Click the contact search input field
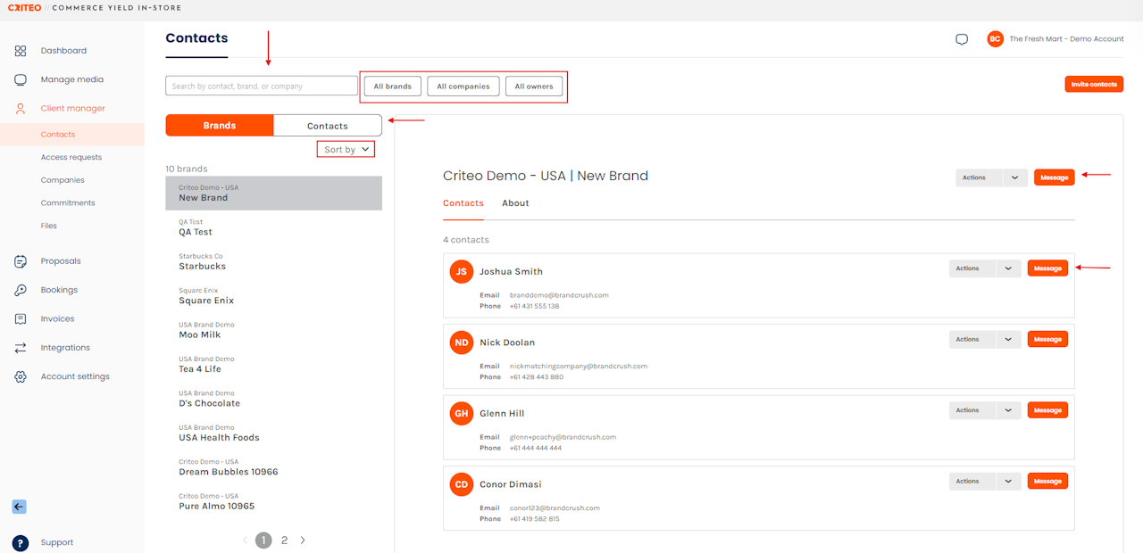 [x=262, y=87]
